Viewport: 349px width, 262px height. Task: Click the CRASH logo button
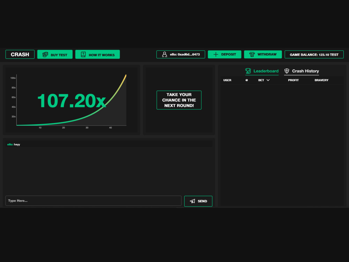pyautogui.click(x=20, y=54)
